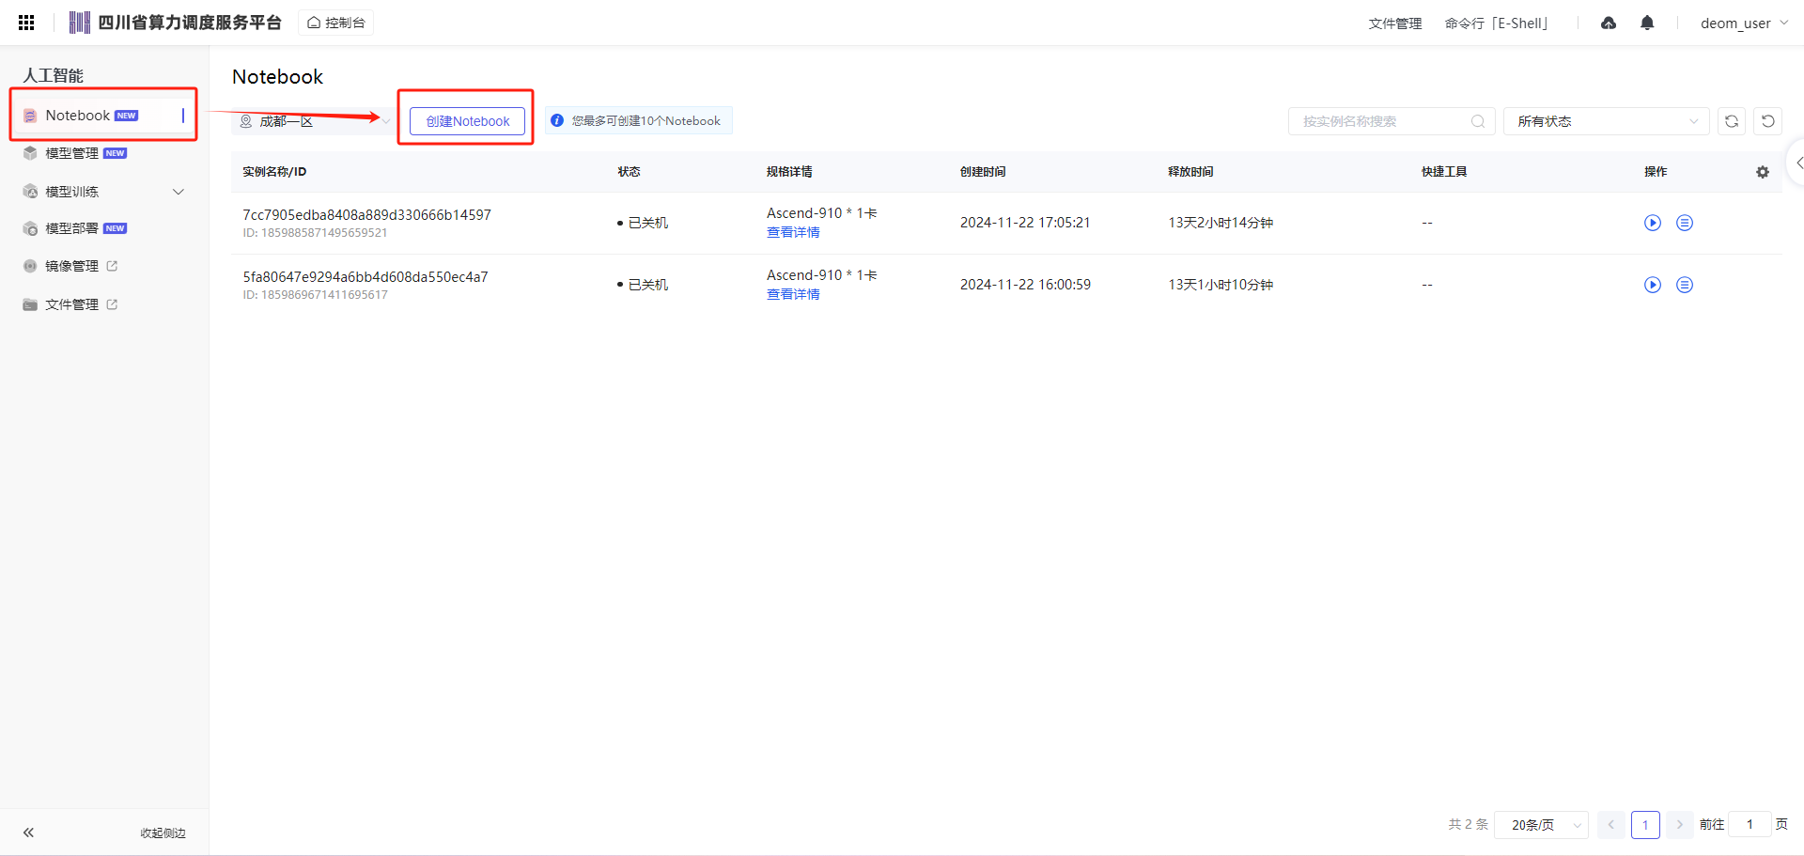Click the 创建时间 column header
Viewport: 1804px width, 856px height.
tap(983, 172)
